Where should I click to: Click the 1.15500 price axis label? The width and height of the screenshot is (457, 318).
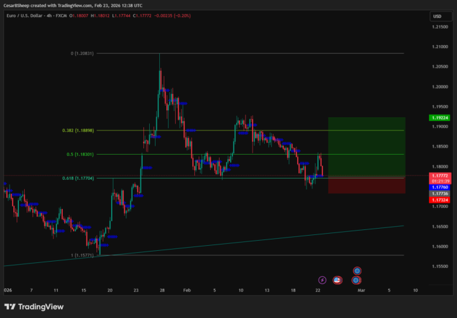440,266
